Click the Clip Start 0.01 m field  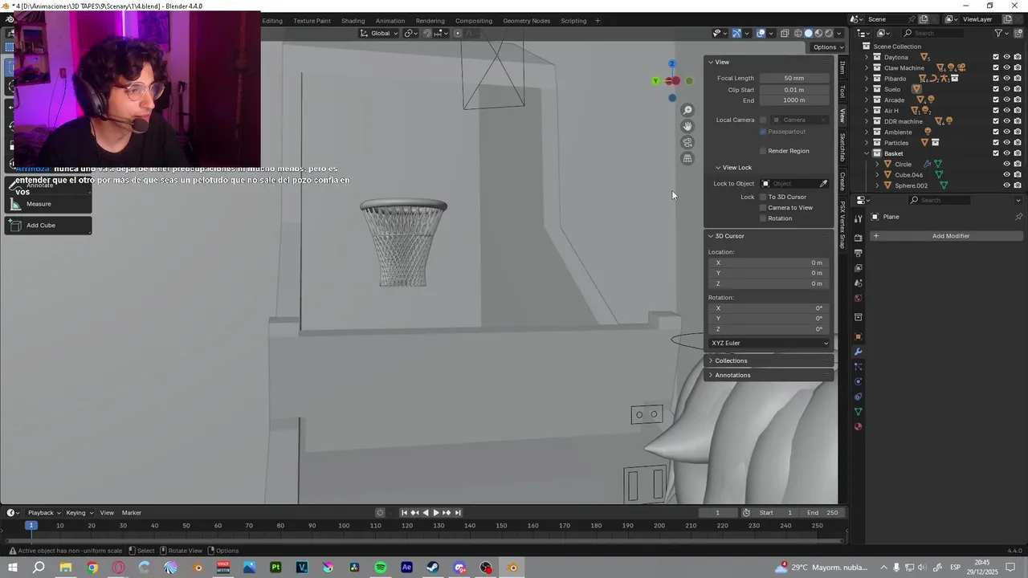pyautogui.click(x=794, y=90)
